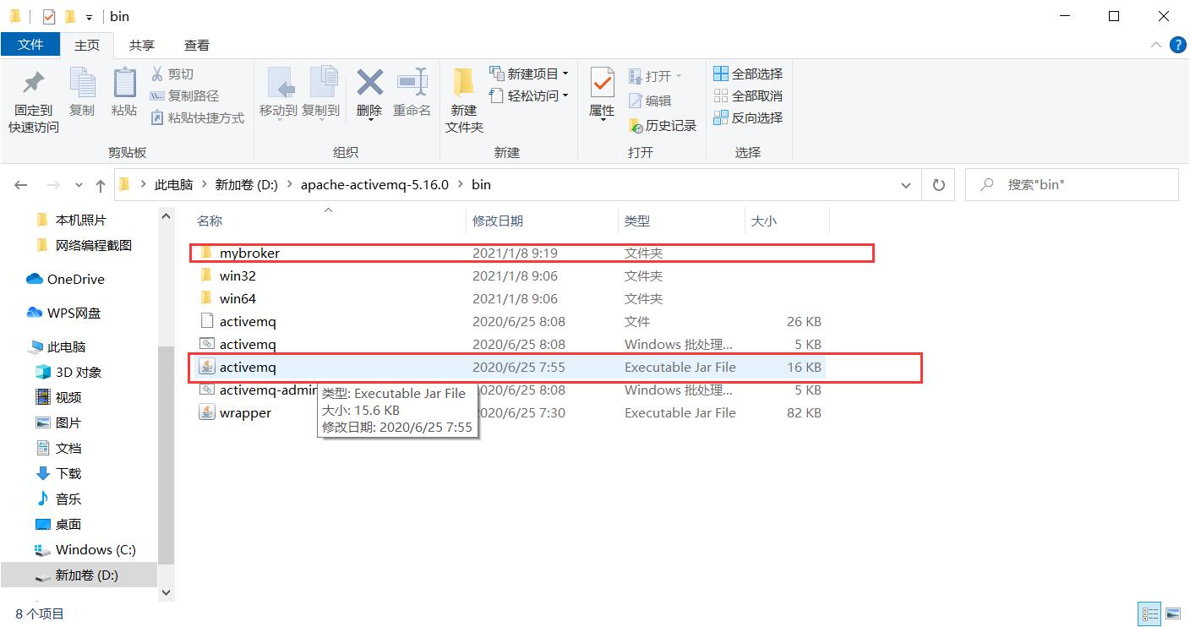The width and height of the screenshot is (1190, 627).
Task: Open the Help question mark icon
Action: pos(1177,46)
